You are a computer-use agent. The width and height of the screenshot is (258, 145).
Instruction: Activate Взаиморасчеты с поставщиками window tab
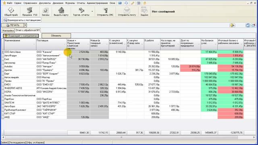22,20
